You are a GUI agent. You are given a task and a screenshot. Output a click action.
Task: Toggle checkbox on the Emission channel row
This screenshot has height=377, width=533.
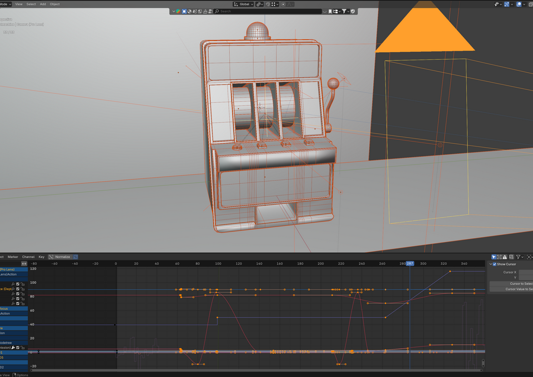click(x=18, y=348)
